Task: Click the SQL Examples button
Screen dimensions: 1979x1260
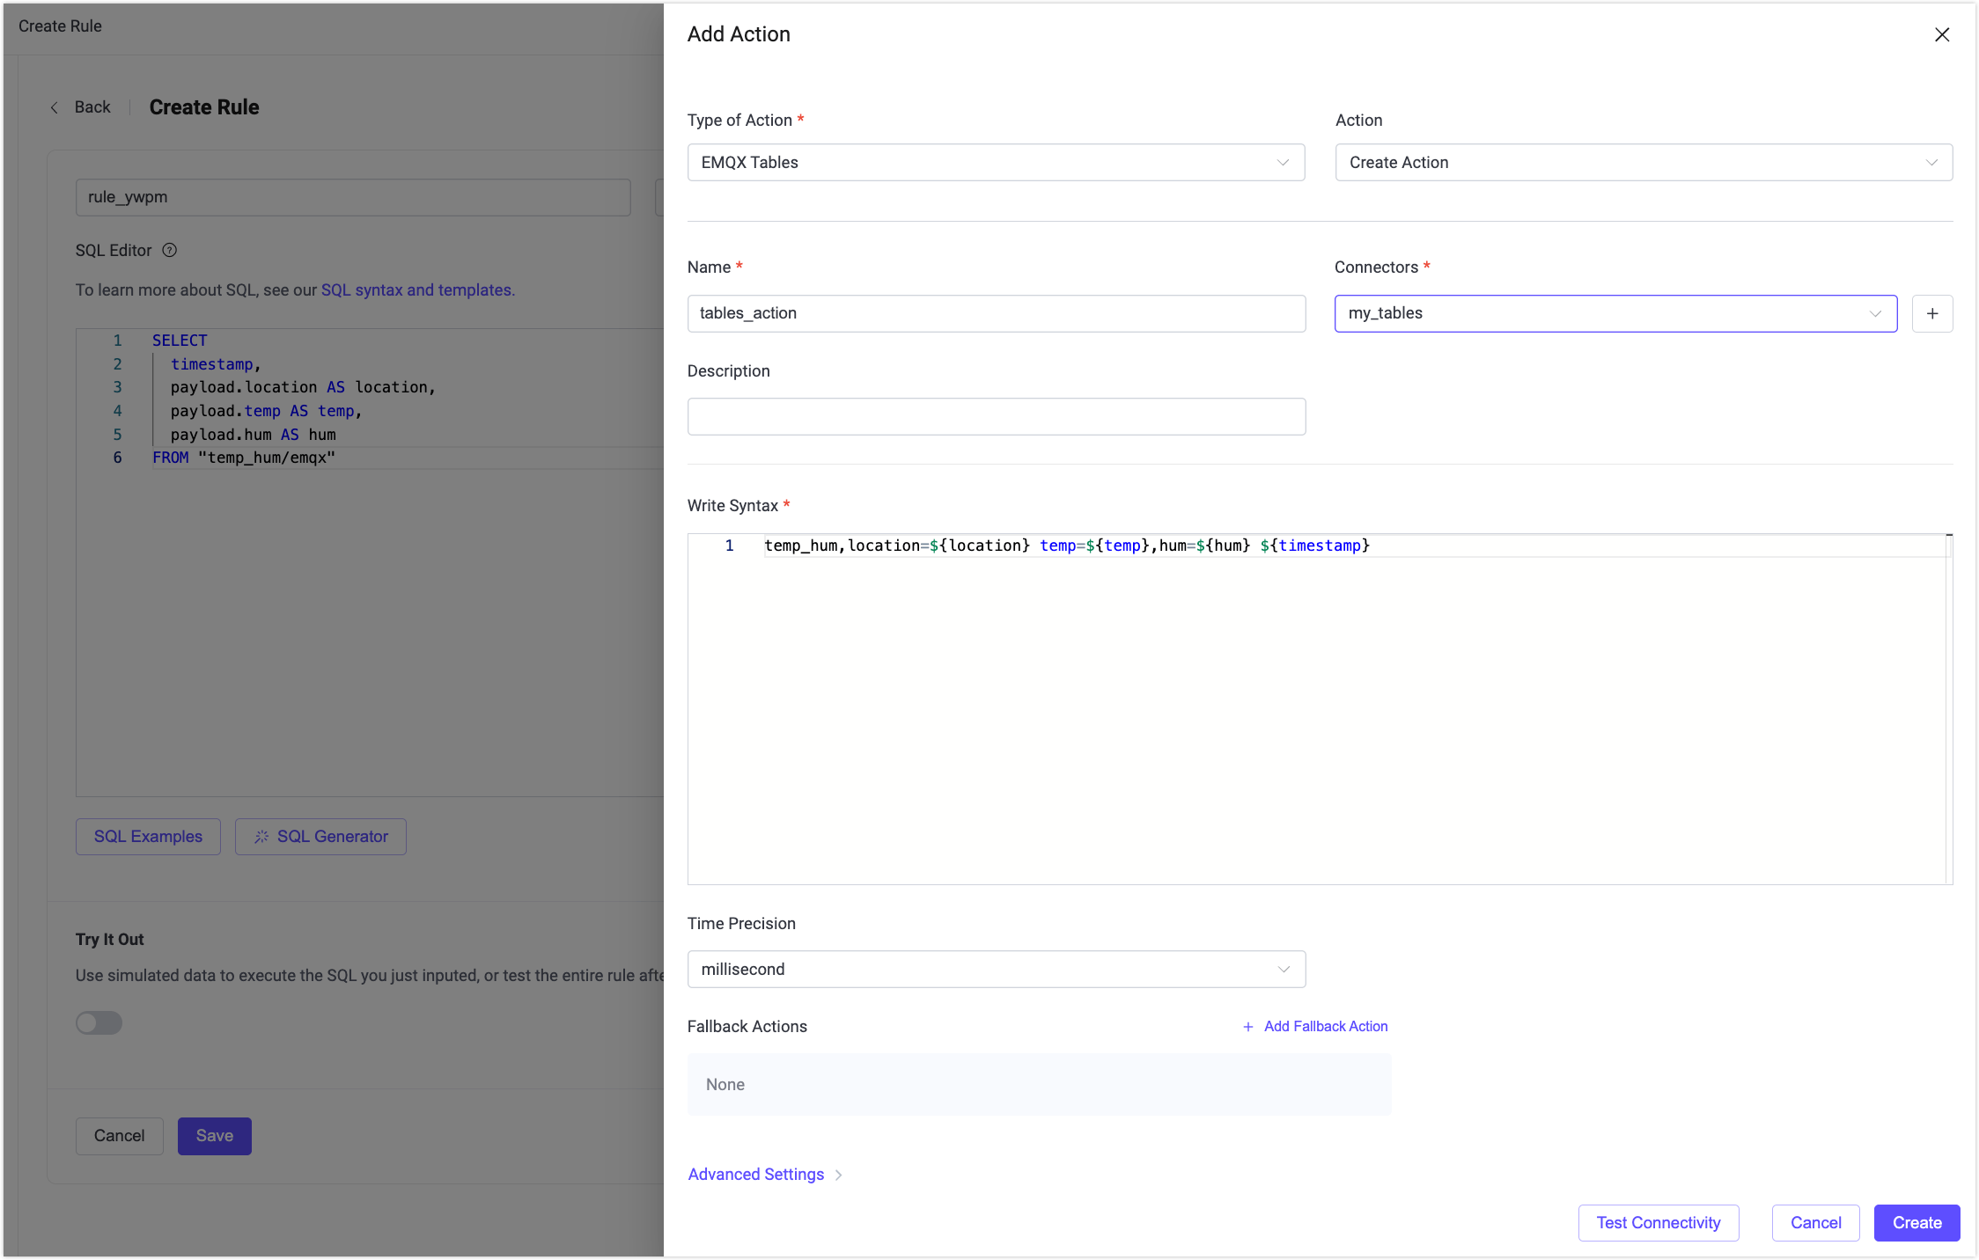Action: tap(148, 837)
